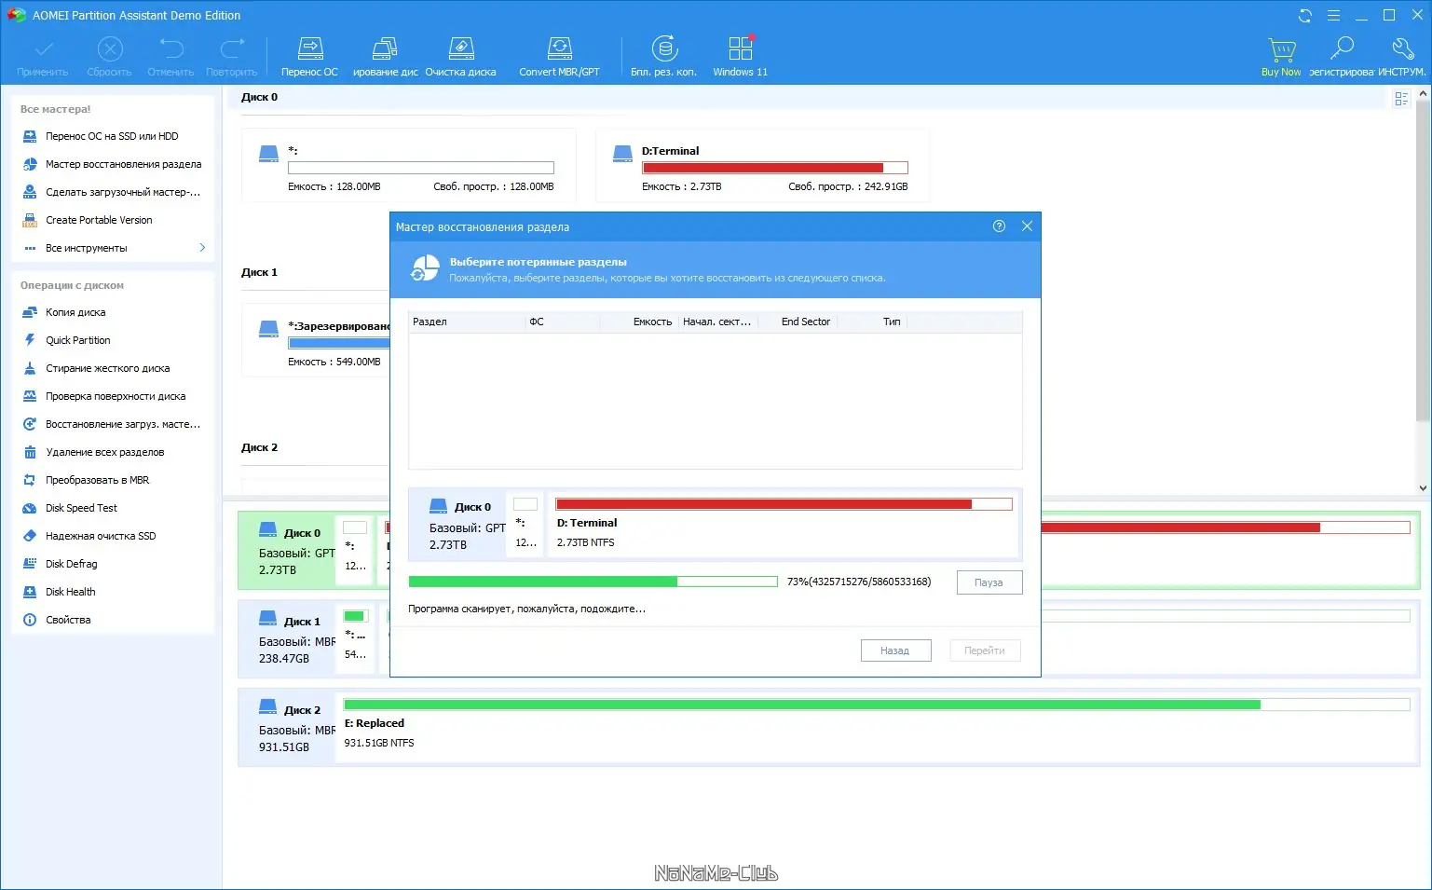Click the Раздел column header

467,322
